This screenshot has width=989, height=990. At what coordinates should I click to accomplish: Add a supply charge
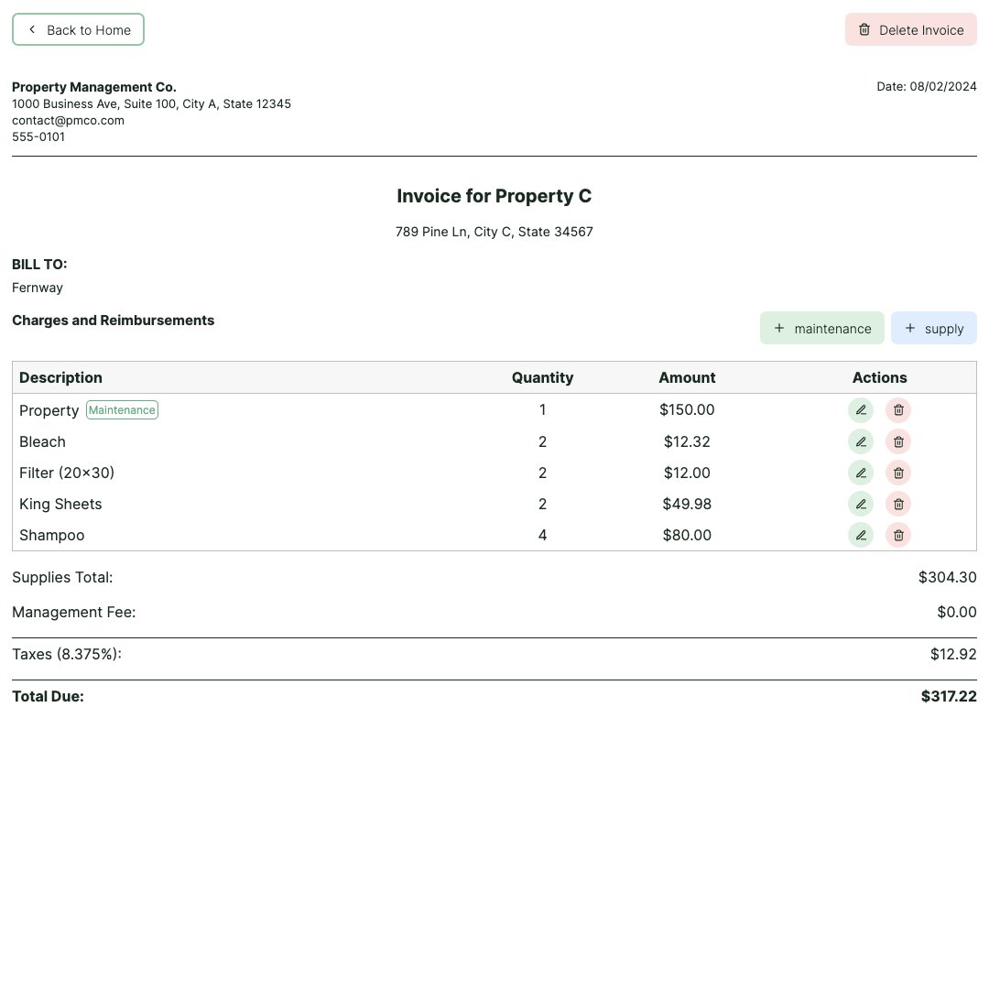click(x=933, y=328)
